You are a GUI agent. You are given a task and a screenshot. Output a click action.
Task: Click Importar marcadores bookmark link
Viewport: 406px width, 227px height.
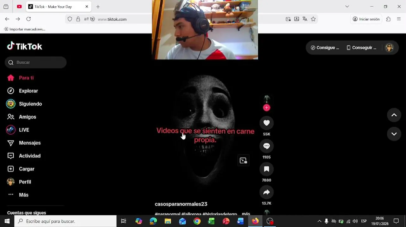pos(25,29)
